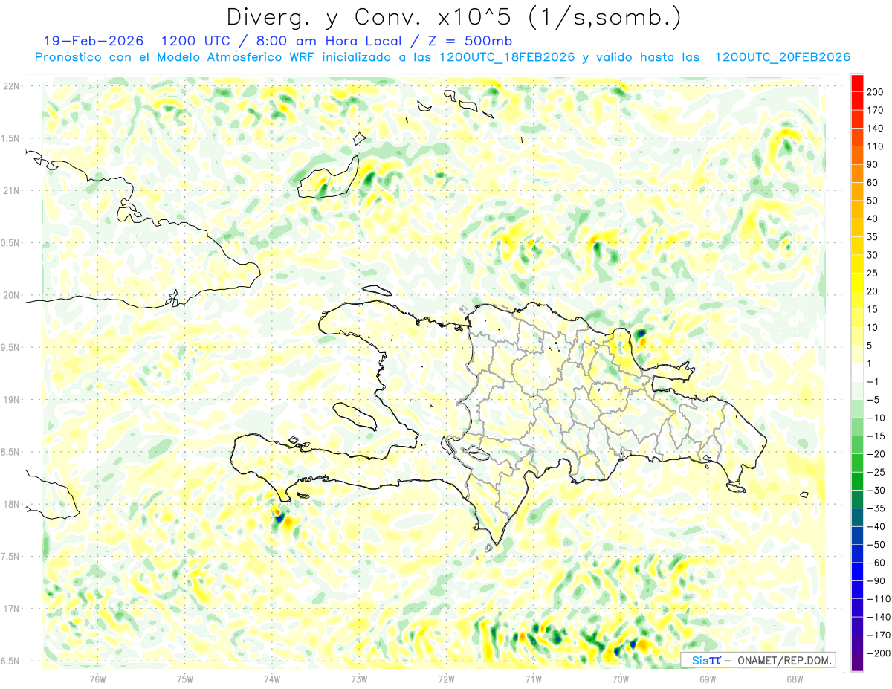The height and width of the screenshot is (689, 892).
Task: Click the negative '-10' colorbar label
Action: [878, 418]
